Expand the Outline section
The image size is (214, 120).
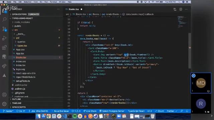click(16, 99)
